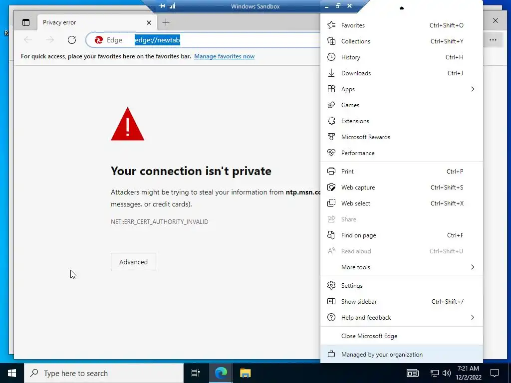Choose Web select menu item
This screenshot has width=511, height=383.
point(402,203)
